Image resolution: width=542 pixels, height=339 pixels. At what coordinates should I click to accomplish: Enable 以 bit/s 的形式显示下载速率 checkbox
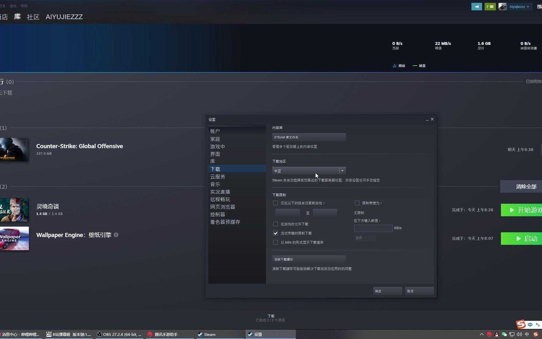click(x=275, y=242)
